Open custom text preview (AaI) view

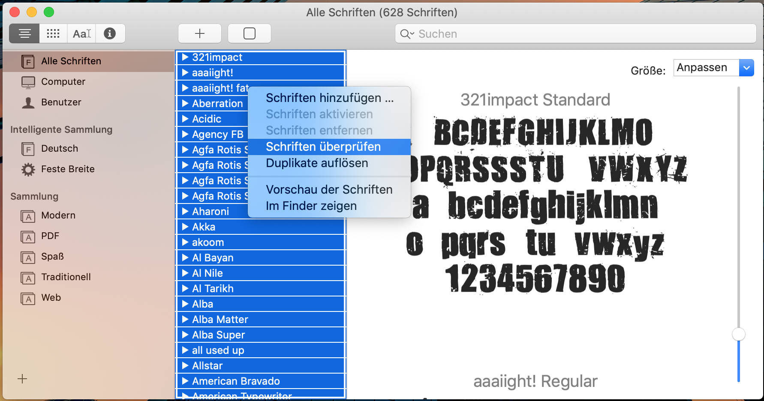pyautogui.click(x=81, y=33)
